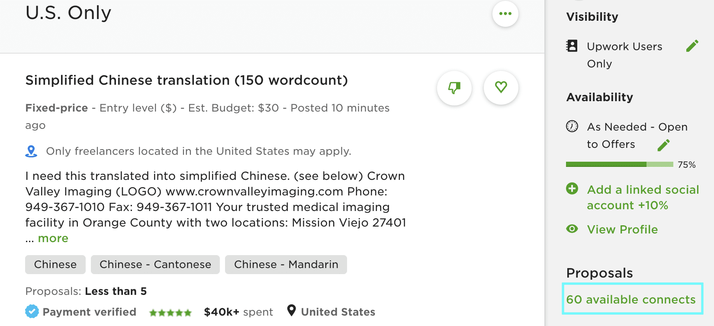Click the clock icon next to availability
This screenshot has height=326, width=714.
pyautogui.click(x=572, y=127)
